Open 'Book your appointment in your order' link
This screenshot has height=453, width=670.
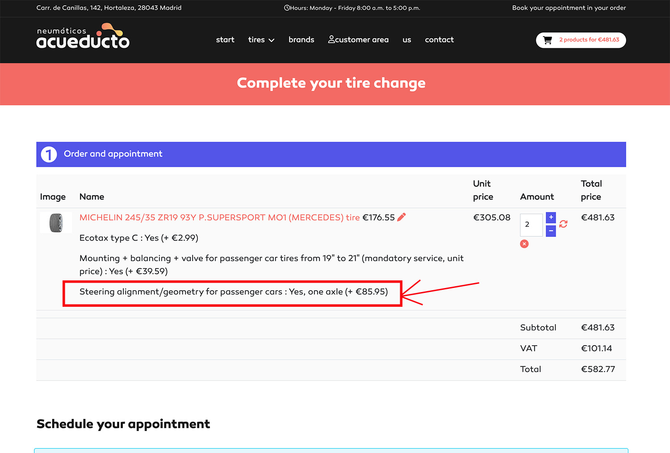click(569, 8)
